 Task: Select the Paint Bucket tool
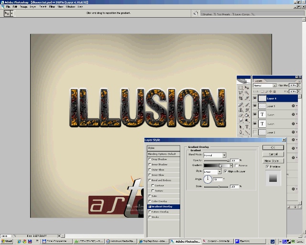[x=247, y=115]
